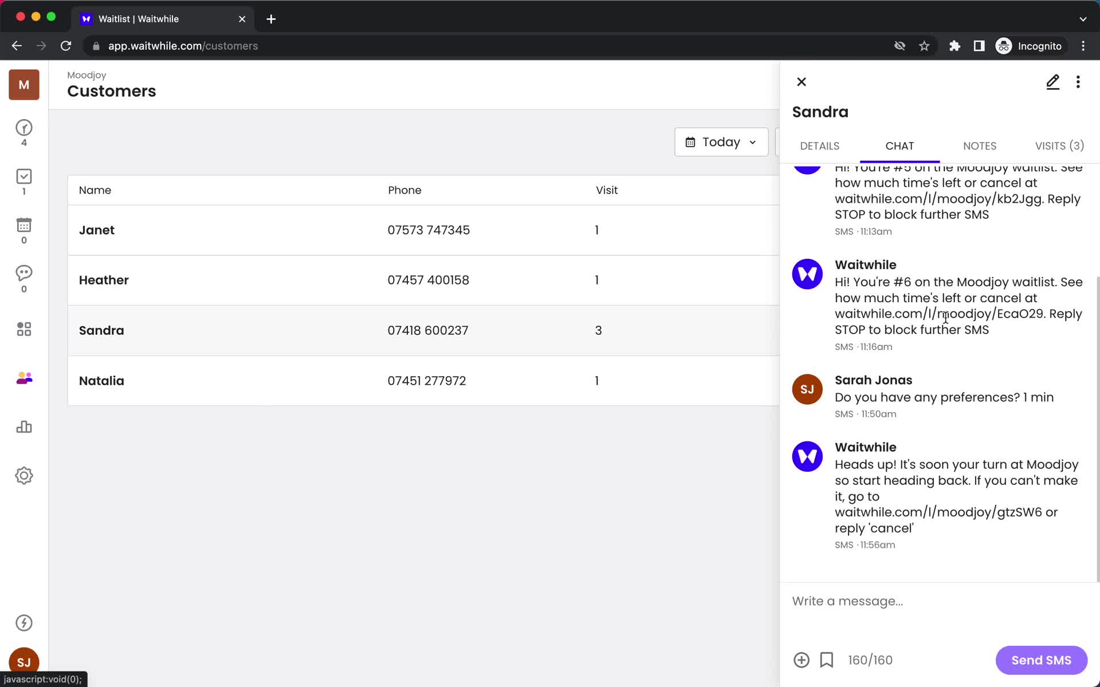The height and width of the screenshot is (687, 1100).
Task: Reload the Waitwhile page
Action: (x=66, y=46)
